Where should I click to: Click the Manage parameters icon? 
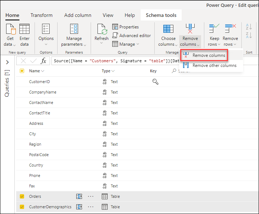coord(74,29)
